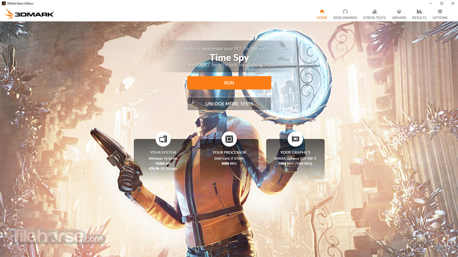The height and width of the screenshot is (257, 458).
Task: Click '1064 MHz (1064 MHz)' GPU clock
Action: coord(295,164)
